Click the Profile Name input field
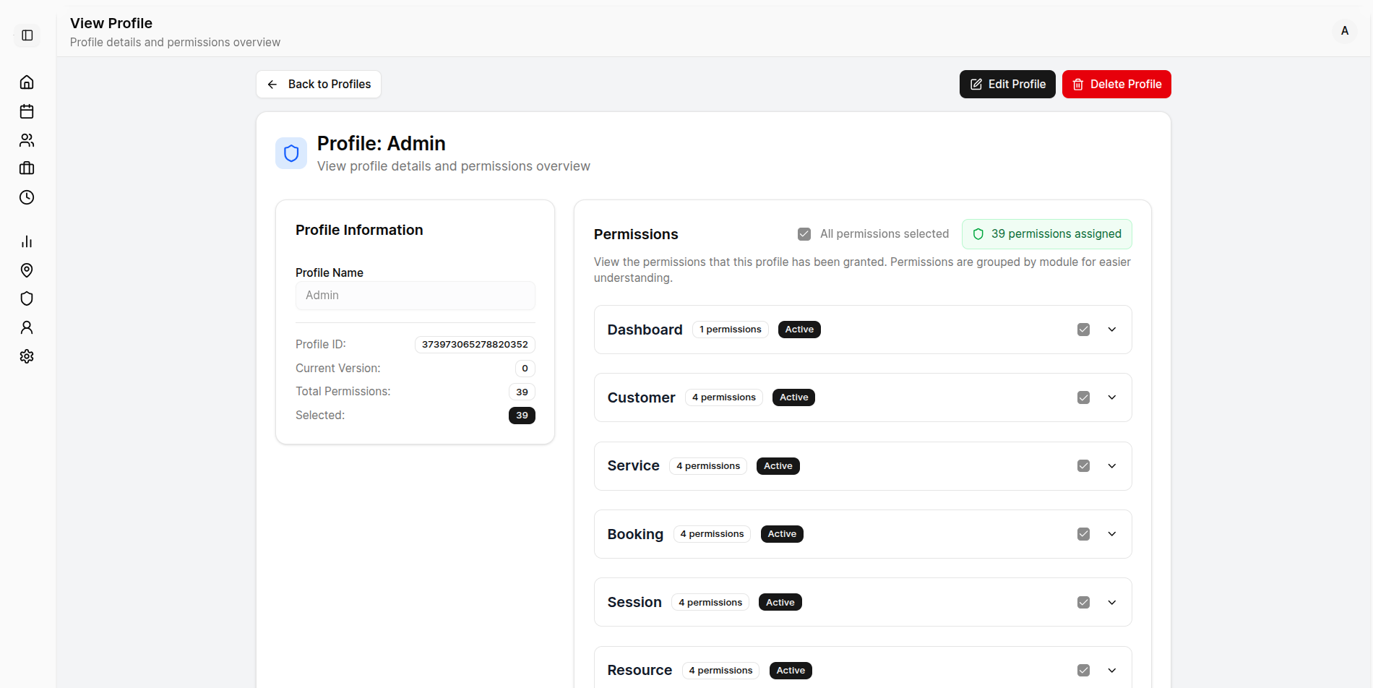Screen dimensions: 1373x688 tap(415, 295)
